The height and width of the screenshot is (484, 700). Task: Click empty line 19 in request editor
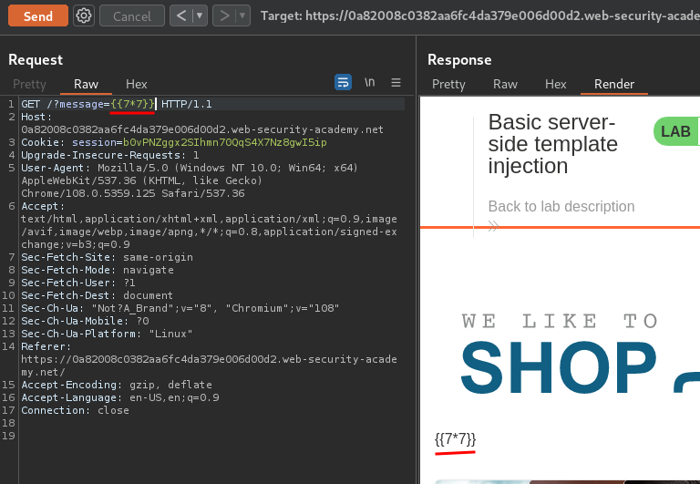coord(212,436)
